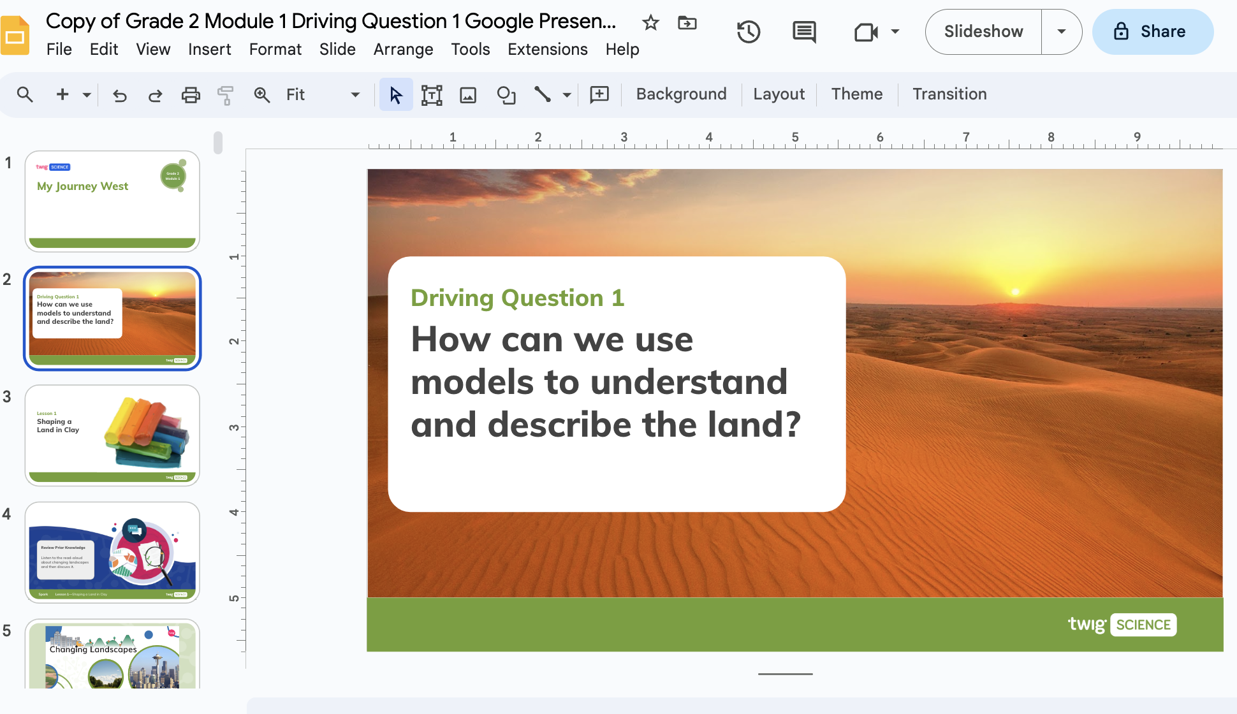Screen dimensions: 1237x714
Task: Open the Insert menu
Action: tap(209, 49)
